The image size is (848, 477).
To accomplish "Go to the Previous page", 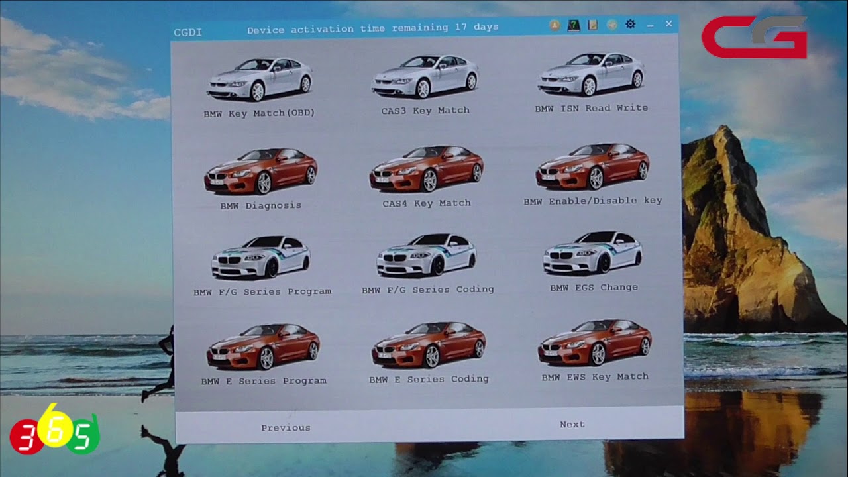I will (x=286, y=428).
